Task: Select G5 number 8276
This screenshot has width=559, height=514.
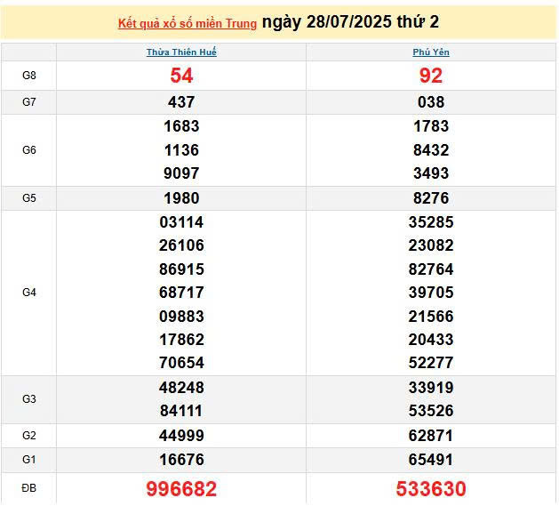Action: [431, 198]
